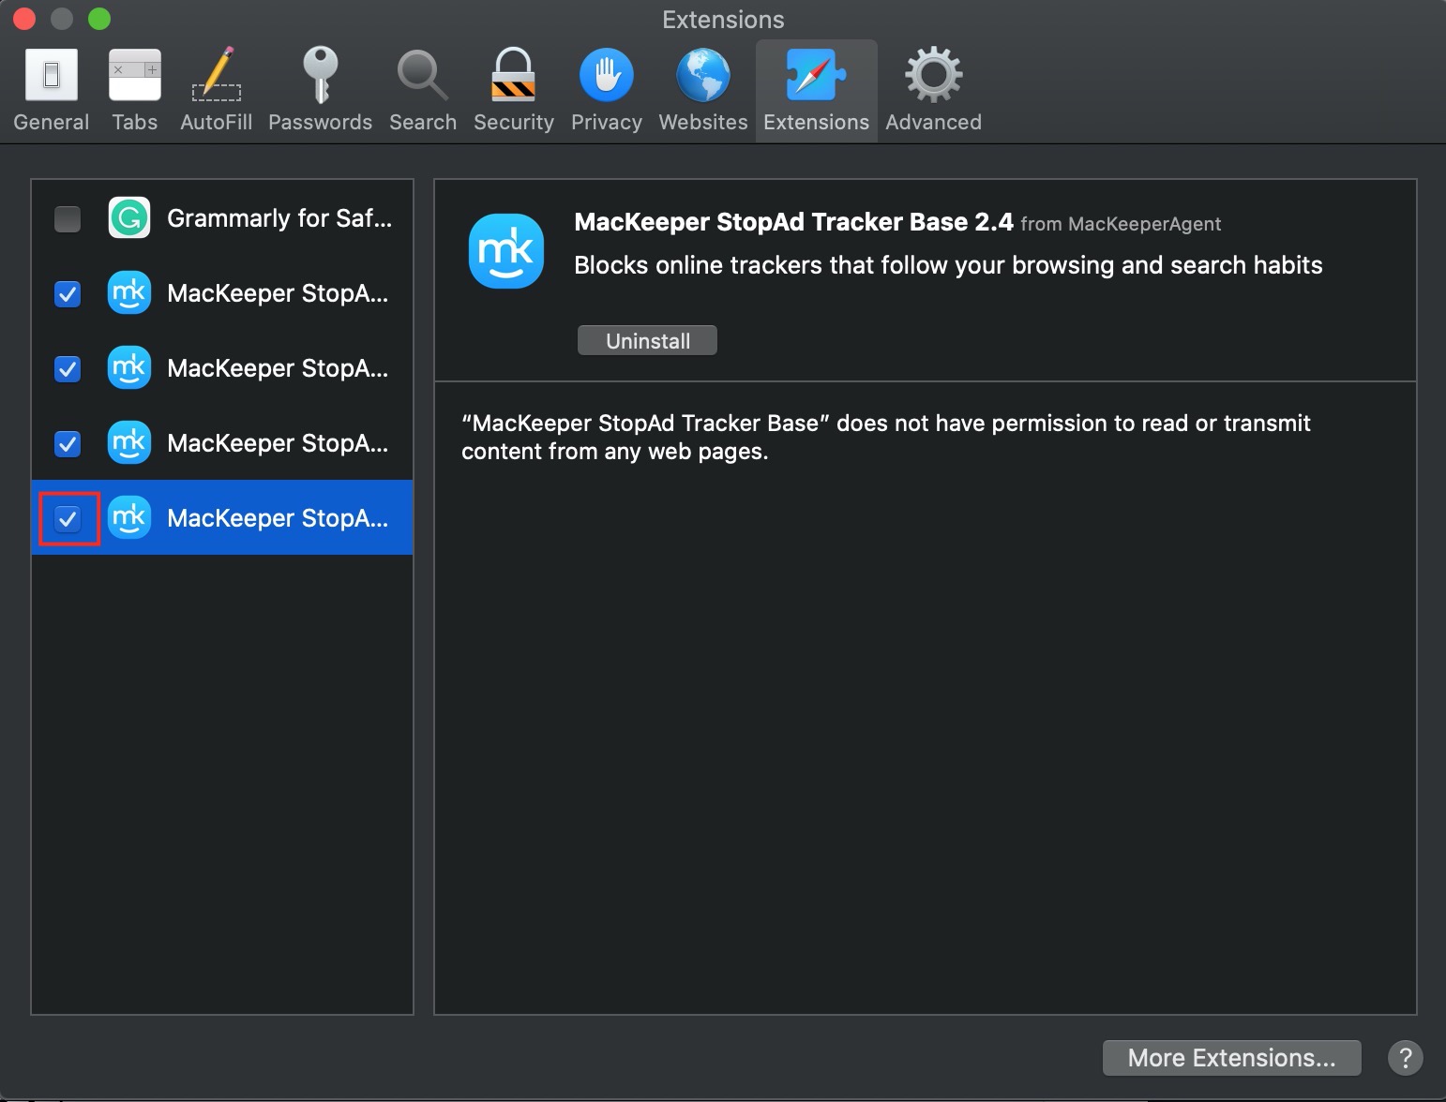Open the Passwords preferences pane
Image resolution: width=1446 pixels, height=1102 pixels.
click(320, 91)
